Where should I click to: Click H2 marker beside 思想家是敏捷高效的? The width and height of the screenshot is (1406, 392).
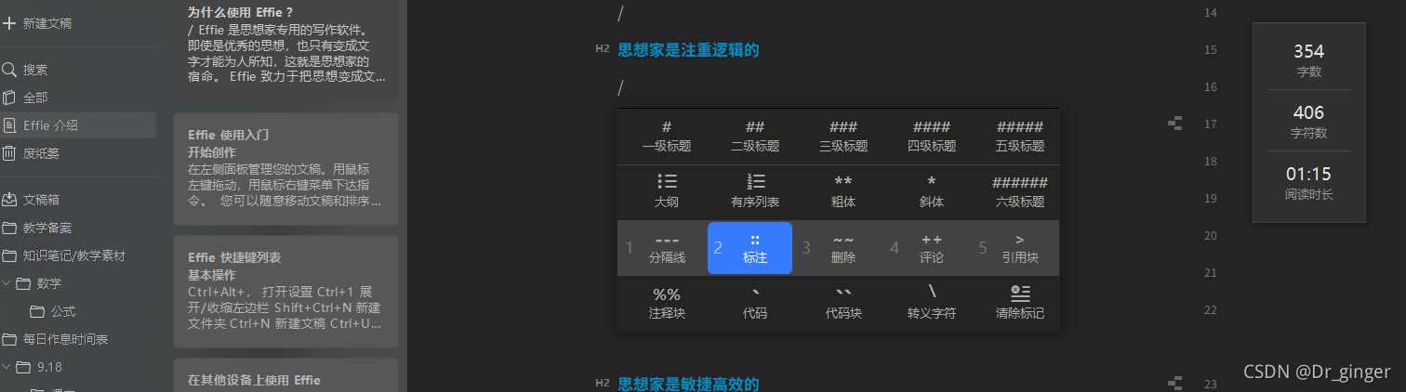[x=603, y=384]
